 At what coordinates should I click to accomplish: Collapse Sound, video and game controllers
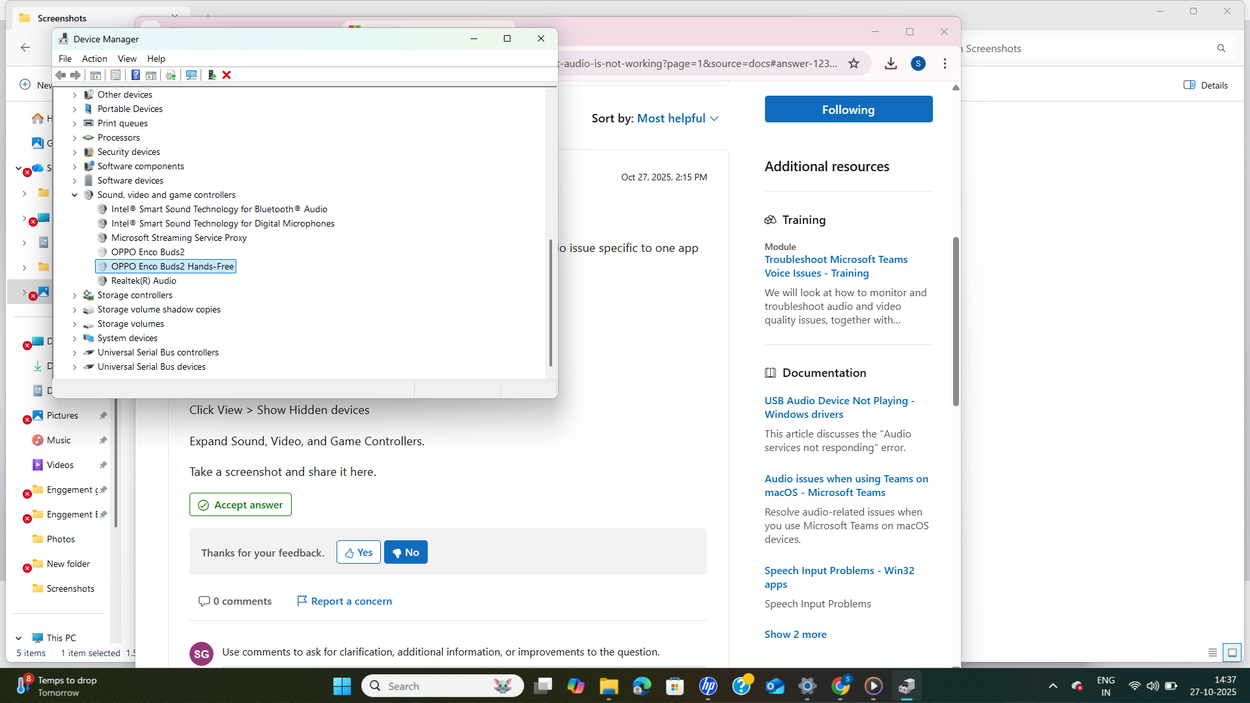[x=74, y=195]
